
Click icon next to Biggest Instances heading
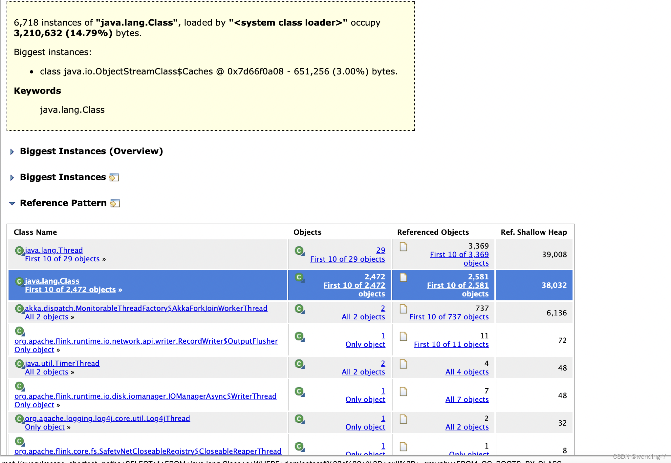[x=114, y=177]
